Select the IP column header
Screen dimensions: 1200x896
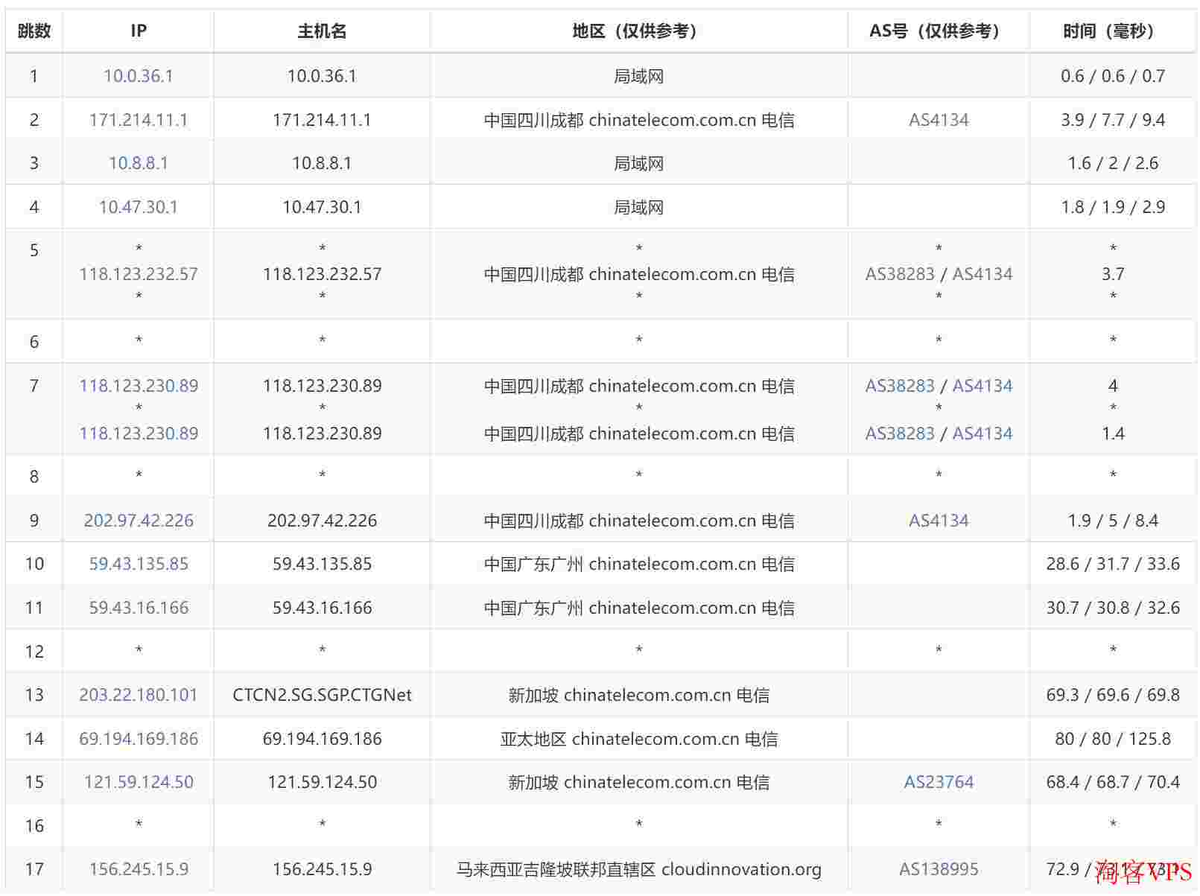click(x=139, y=31)
